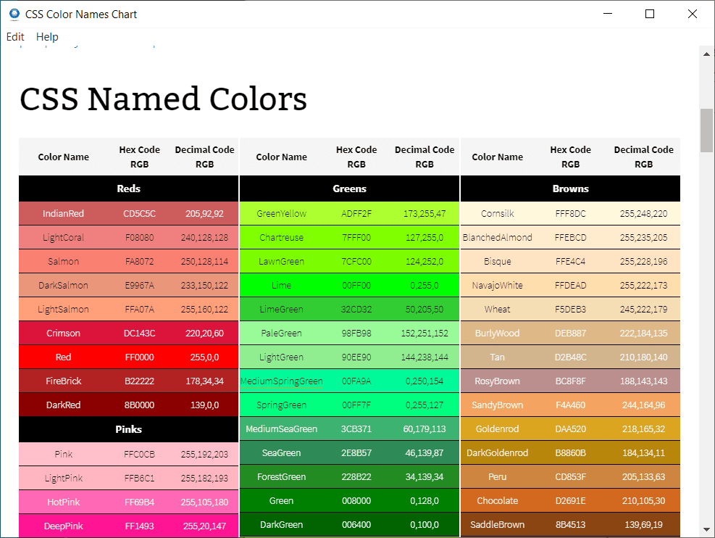Click the Pinks category header
The image size is (715, 538).
[128, 429]
